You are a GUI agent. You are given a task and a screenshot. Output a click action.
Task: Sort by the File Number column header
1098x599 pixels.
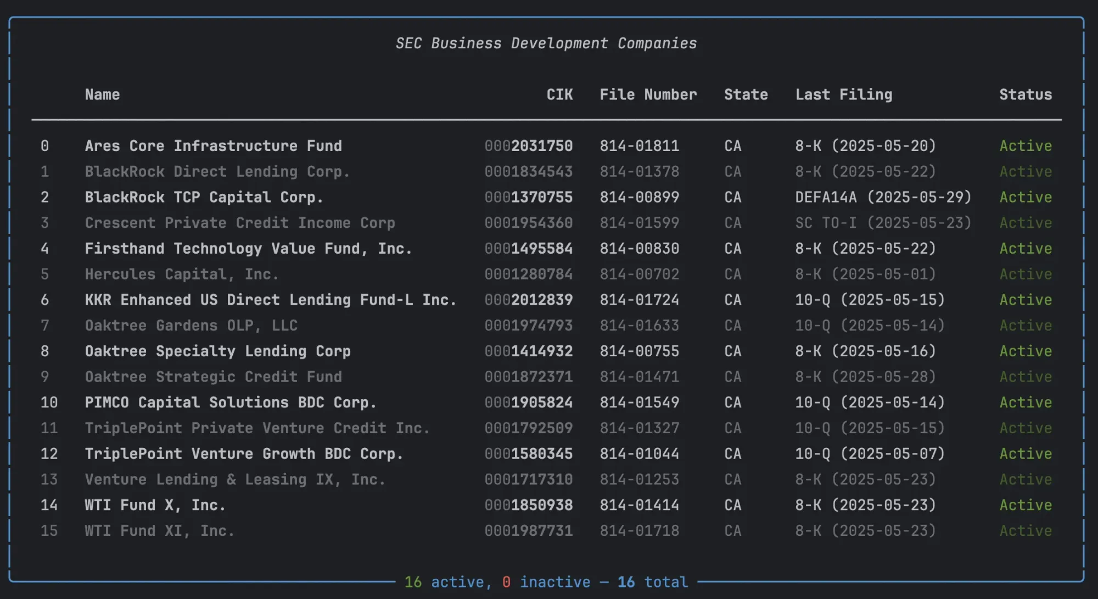point(648,94)
